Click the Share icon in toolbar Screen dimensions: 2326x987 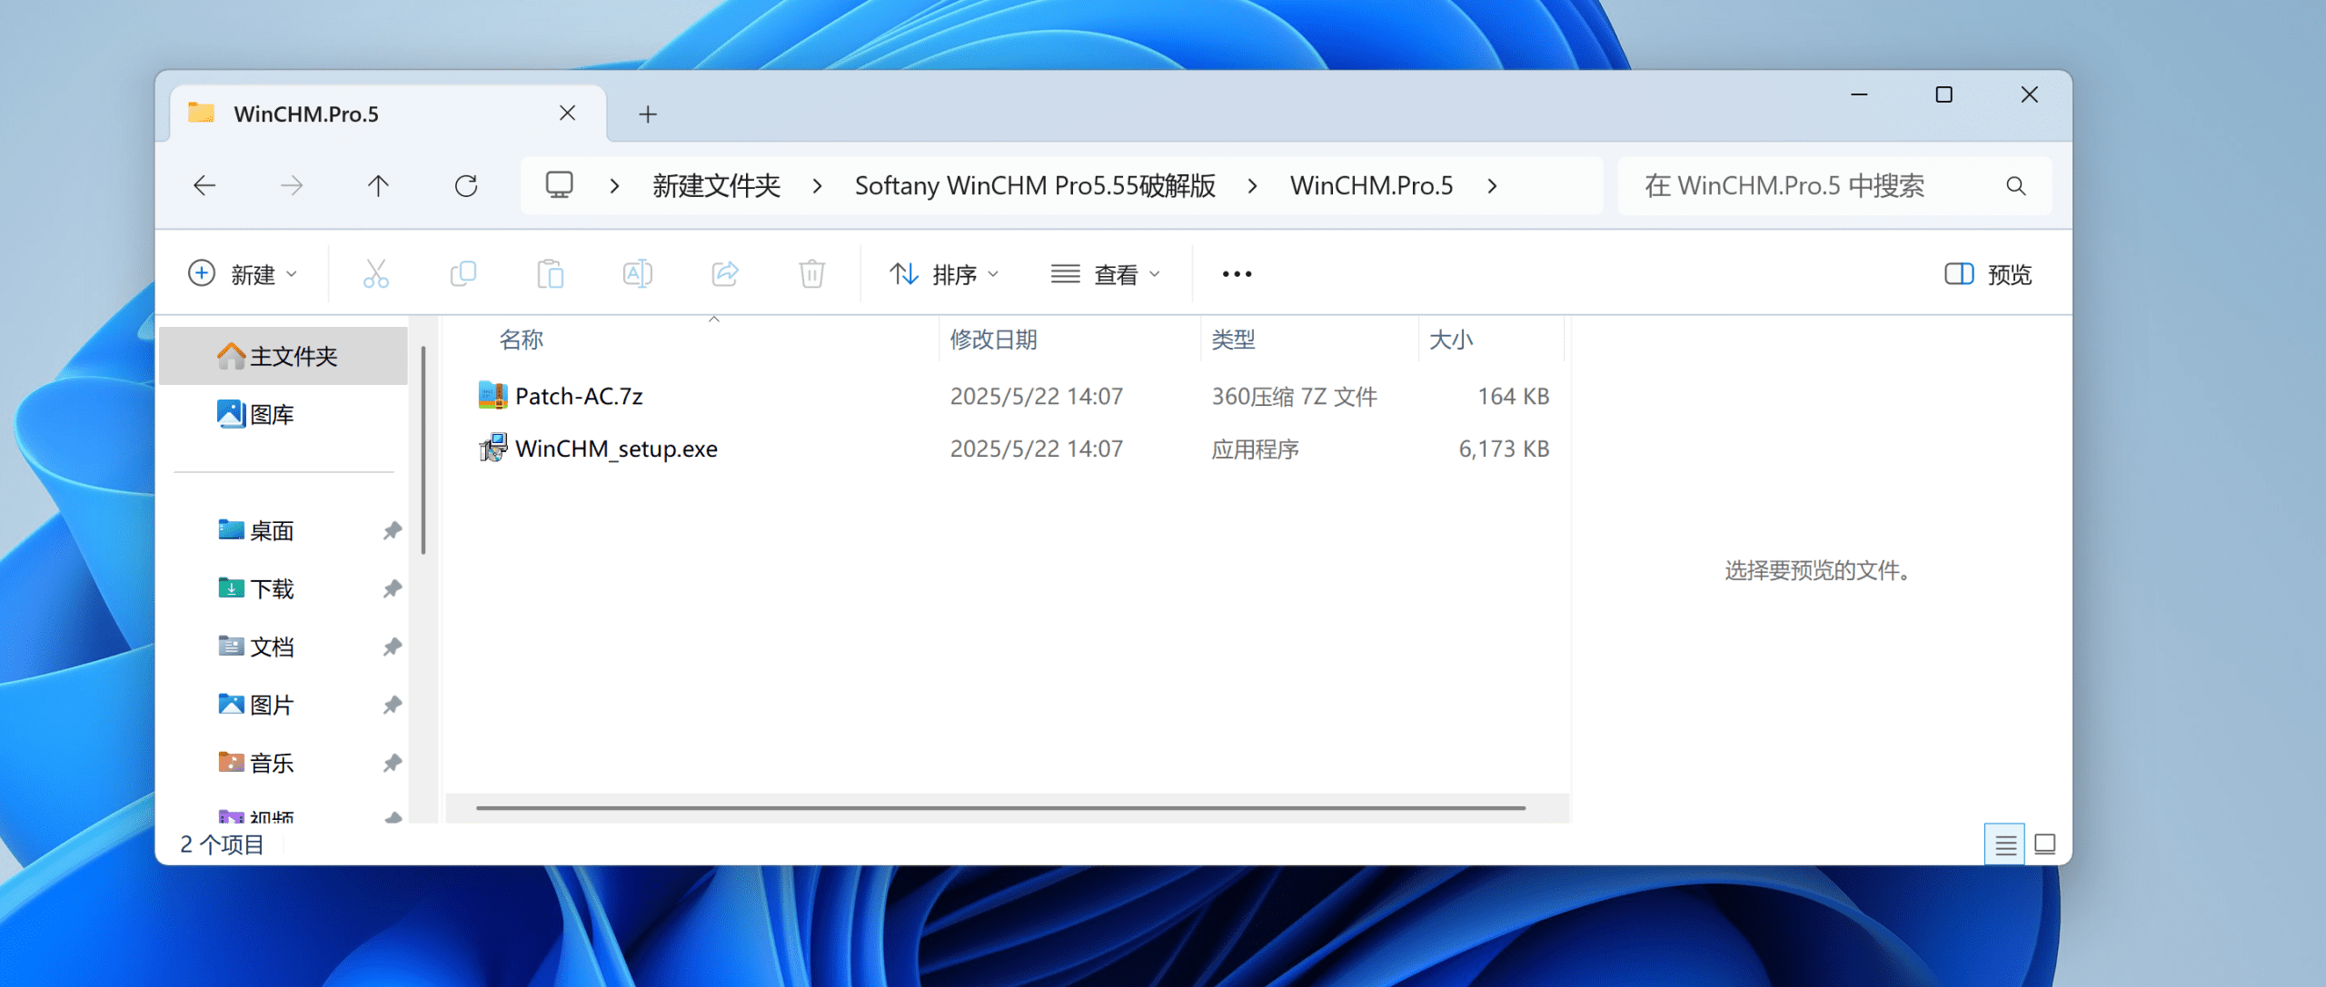(x=724, y=273)
